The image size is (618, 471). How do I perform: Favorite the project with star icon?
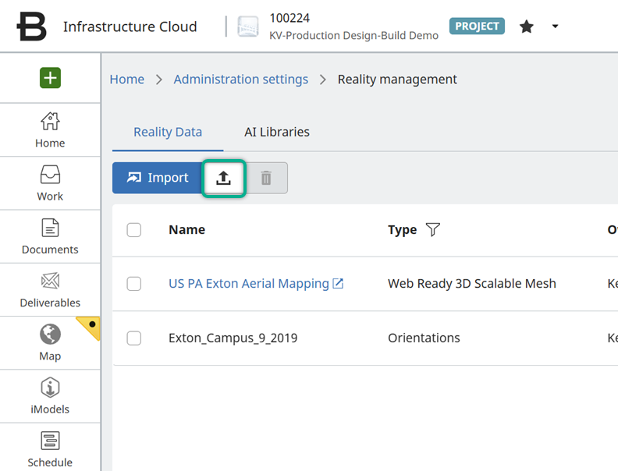click(527, 27)
